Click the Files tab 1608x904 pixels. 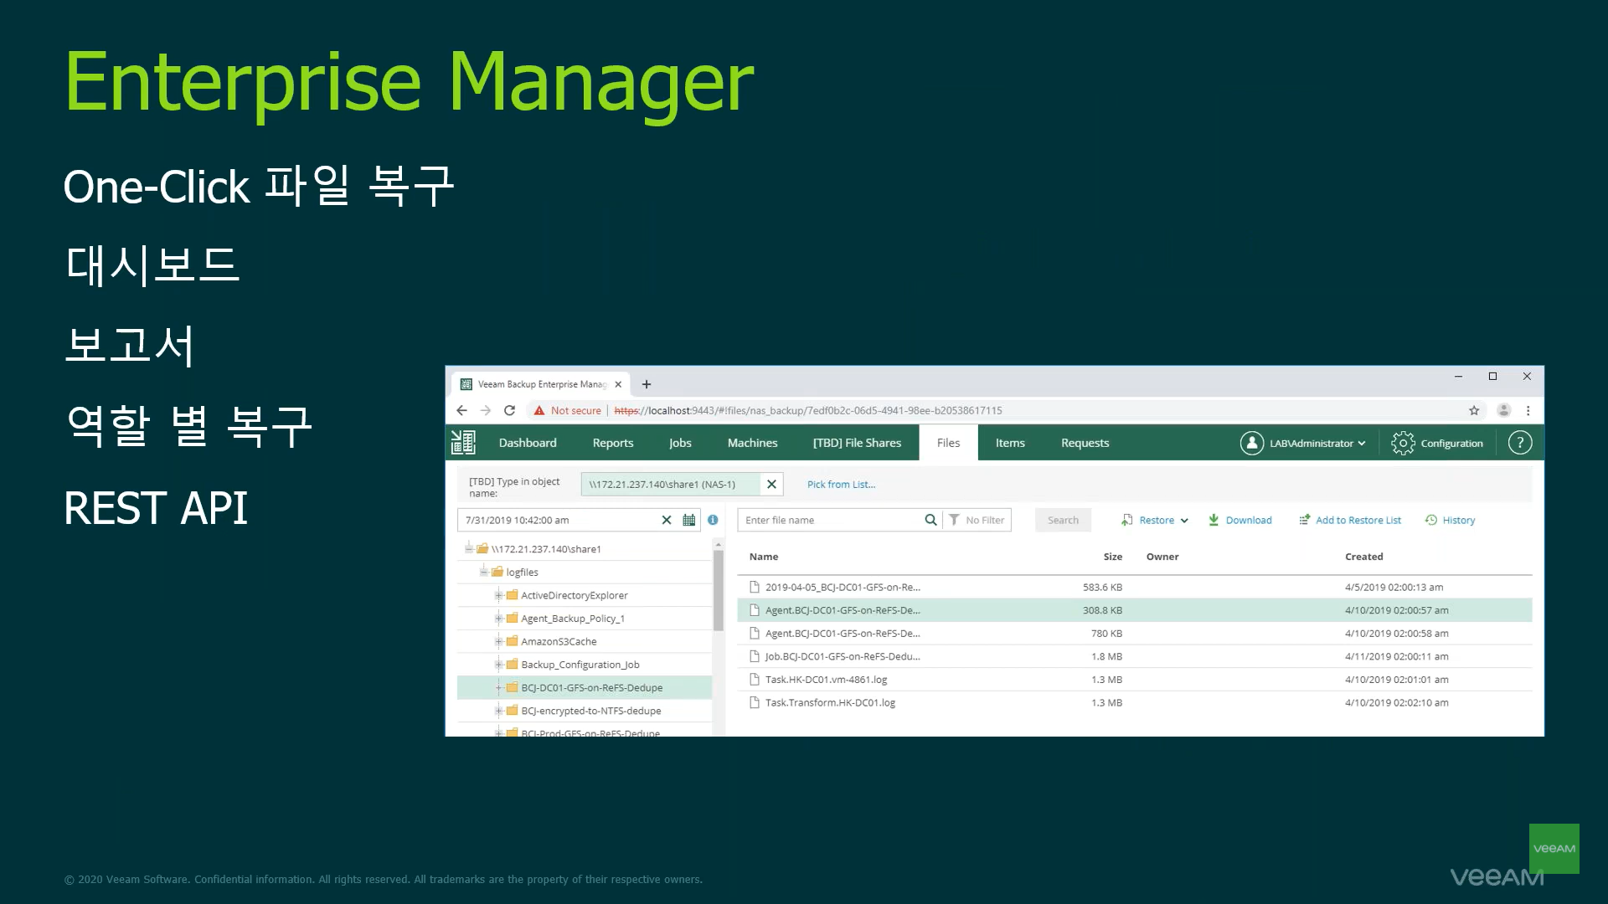click(948, 443)
